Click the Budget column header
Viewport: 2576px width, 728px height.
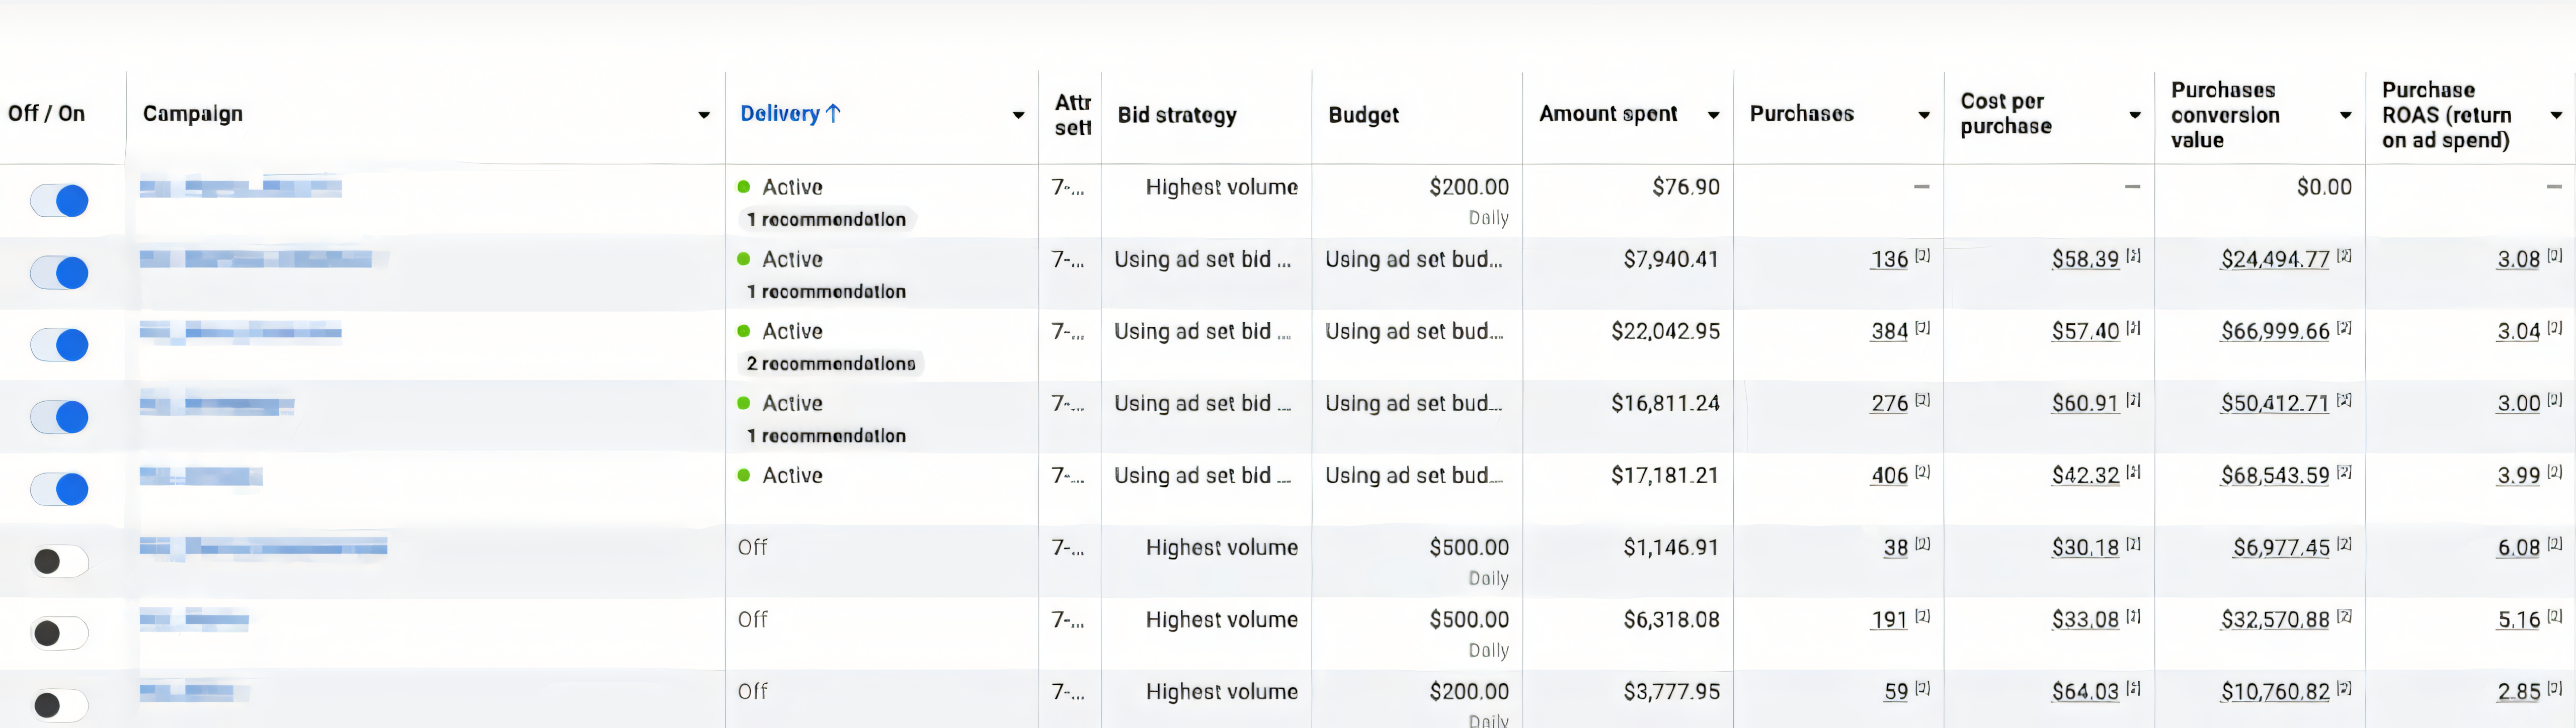pyautogui.click(x=1363, y=115)
